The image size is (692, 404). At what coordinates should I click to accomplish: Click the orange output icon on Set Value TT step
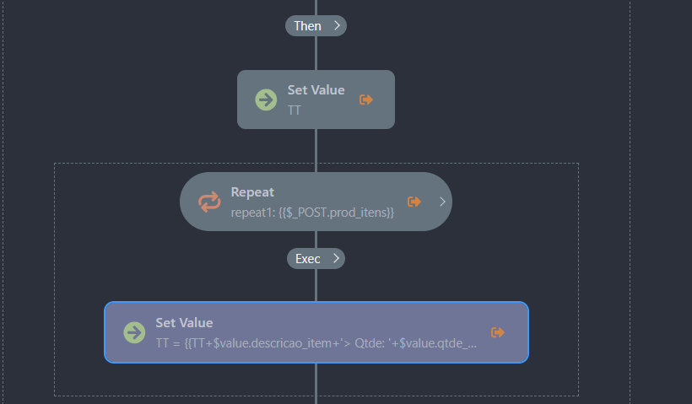(366, 100)
